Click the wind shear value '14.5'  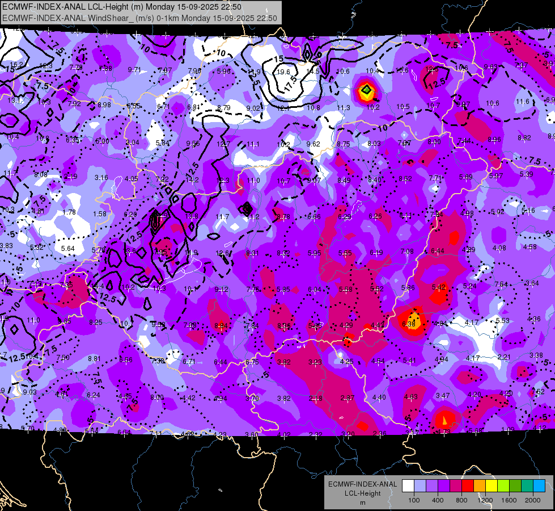click(312, 72)
